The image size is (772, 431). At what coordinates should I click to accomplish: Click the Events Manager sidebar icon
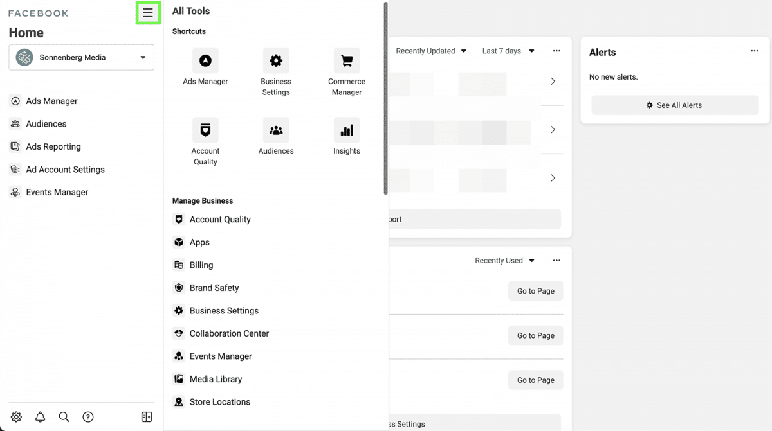[x=15, y=192]
